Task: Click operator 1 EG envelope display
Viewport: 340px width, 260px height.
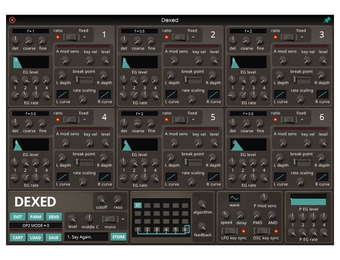Action: pyautogui.click(x=31, y=62)
